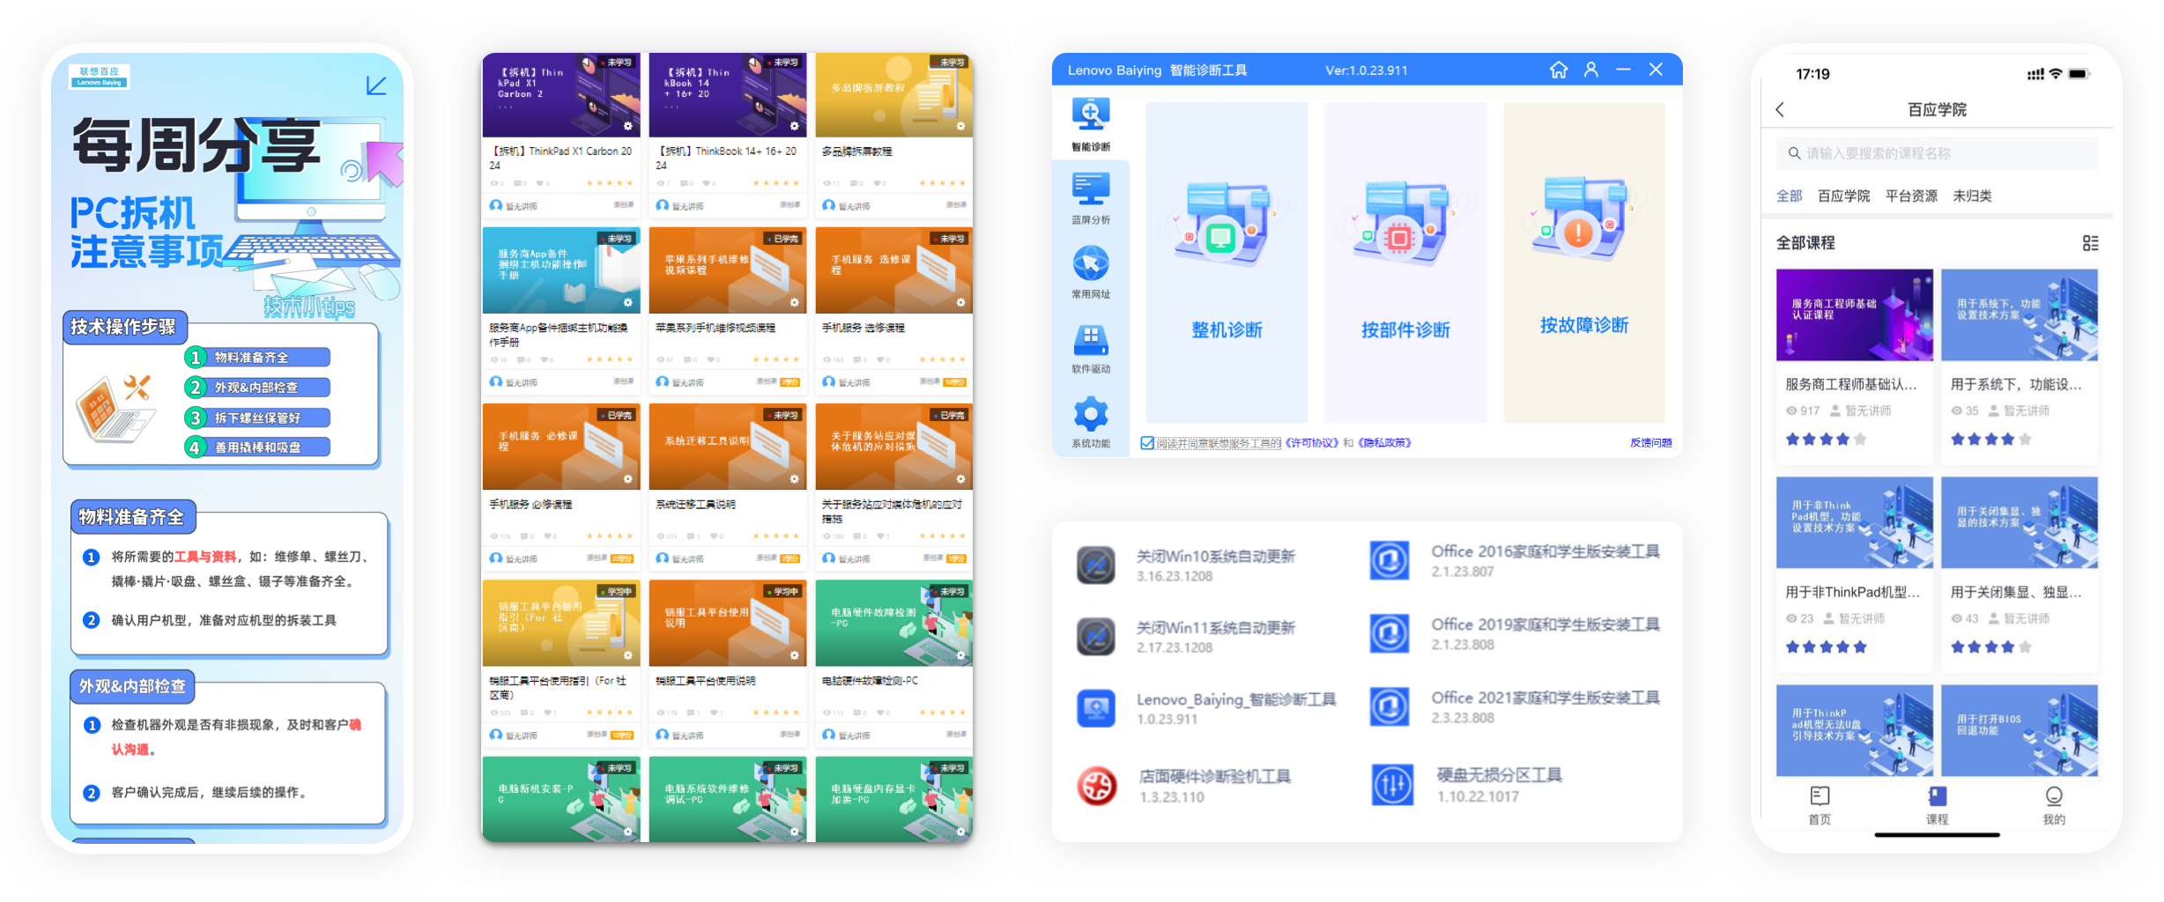This screenshot has width=2164, height=902.
Task: Switch to the 未归类 tab
Action: click(1972, 196)
